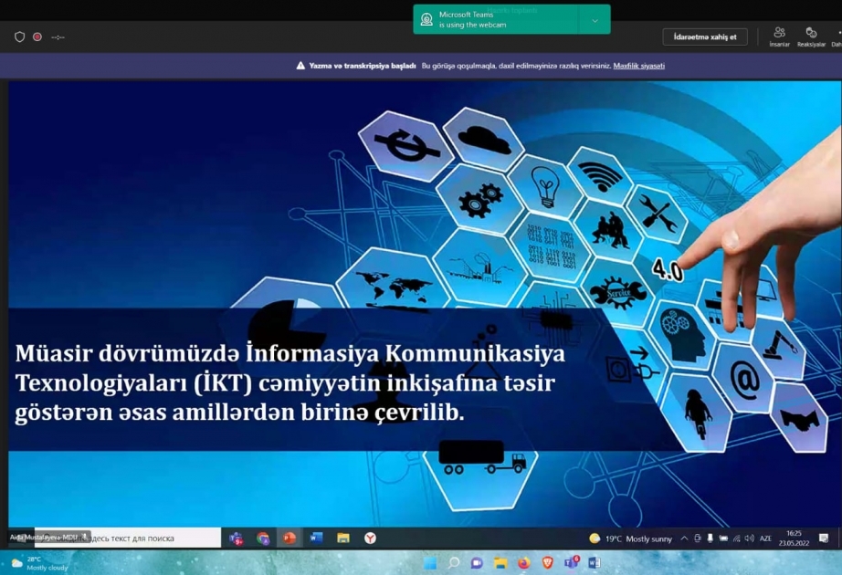Expand hidden tray icons chevron in the shared taskbar
The height and width of the screenshot is (575, 842).
coord(684,538)
